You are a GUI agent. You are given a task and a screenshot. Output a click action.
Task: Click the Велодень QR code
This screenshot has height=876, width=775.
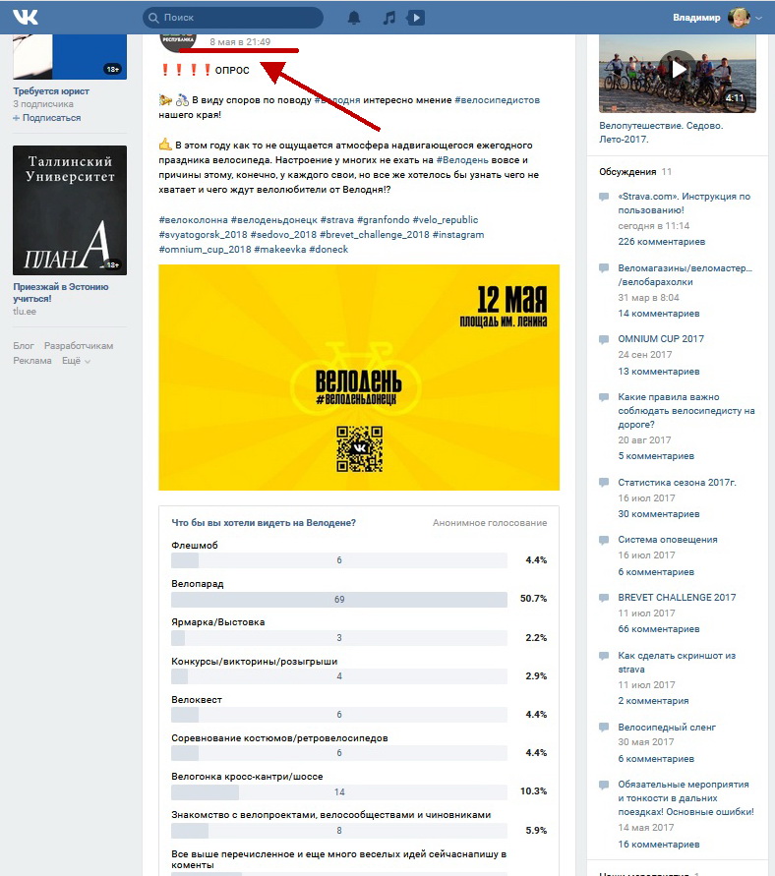coord(359,449)
